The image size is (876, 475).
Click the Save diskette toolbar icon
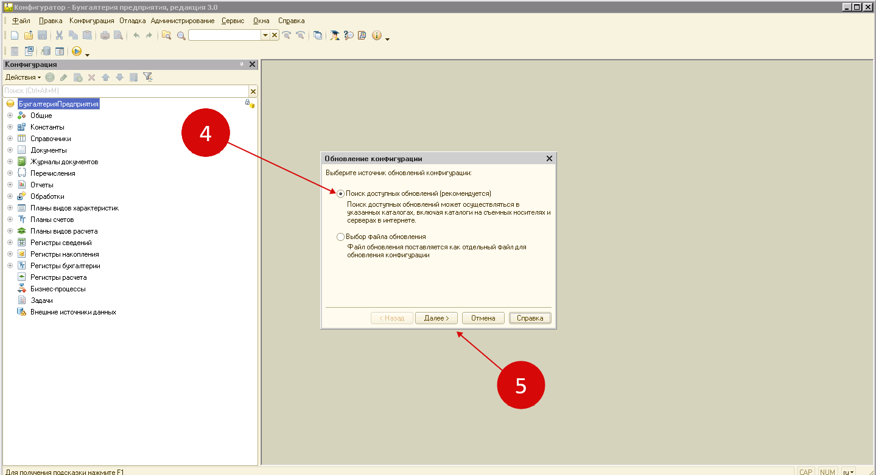[42, 35]
